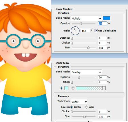Open the gradient picker dropdown arrow
The height and width of the screenshot is (122, 128).
104,88
